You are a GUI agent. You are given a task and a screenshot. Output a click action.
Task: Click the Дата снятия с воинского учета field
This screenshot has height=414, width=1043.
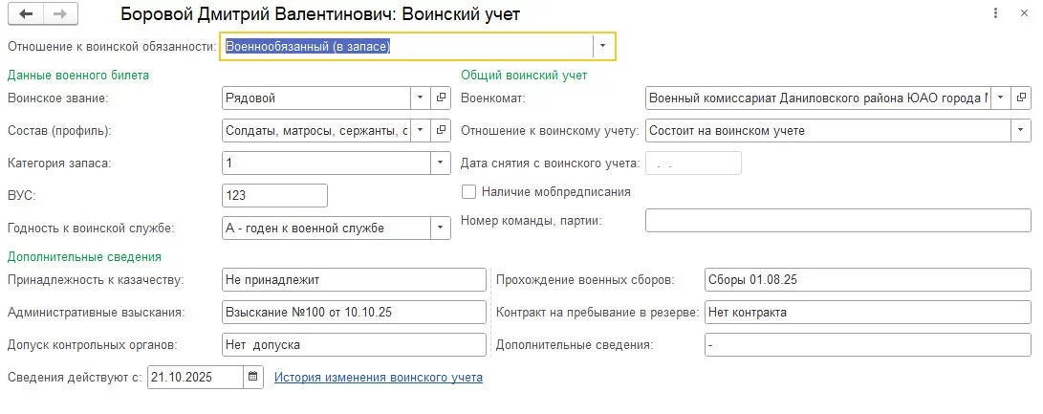click(693, 163)
